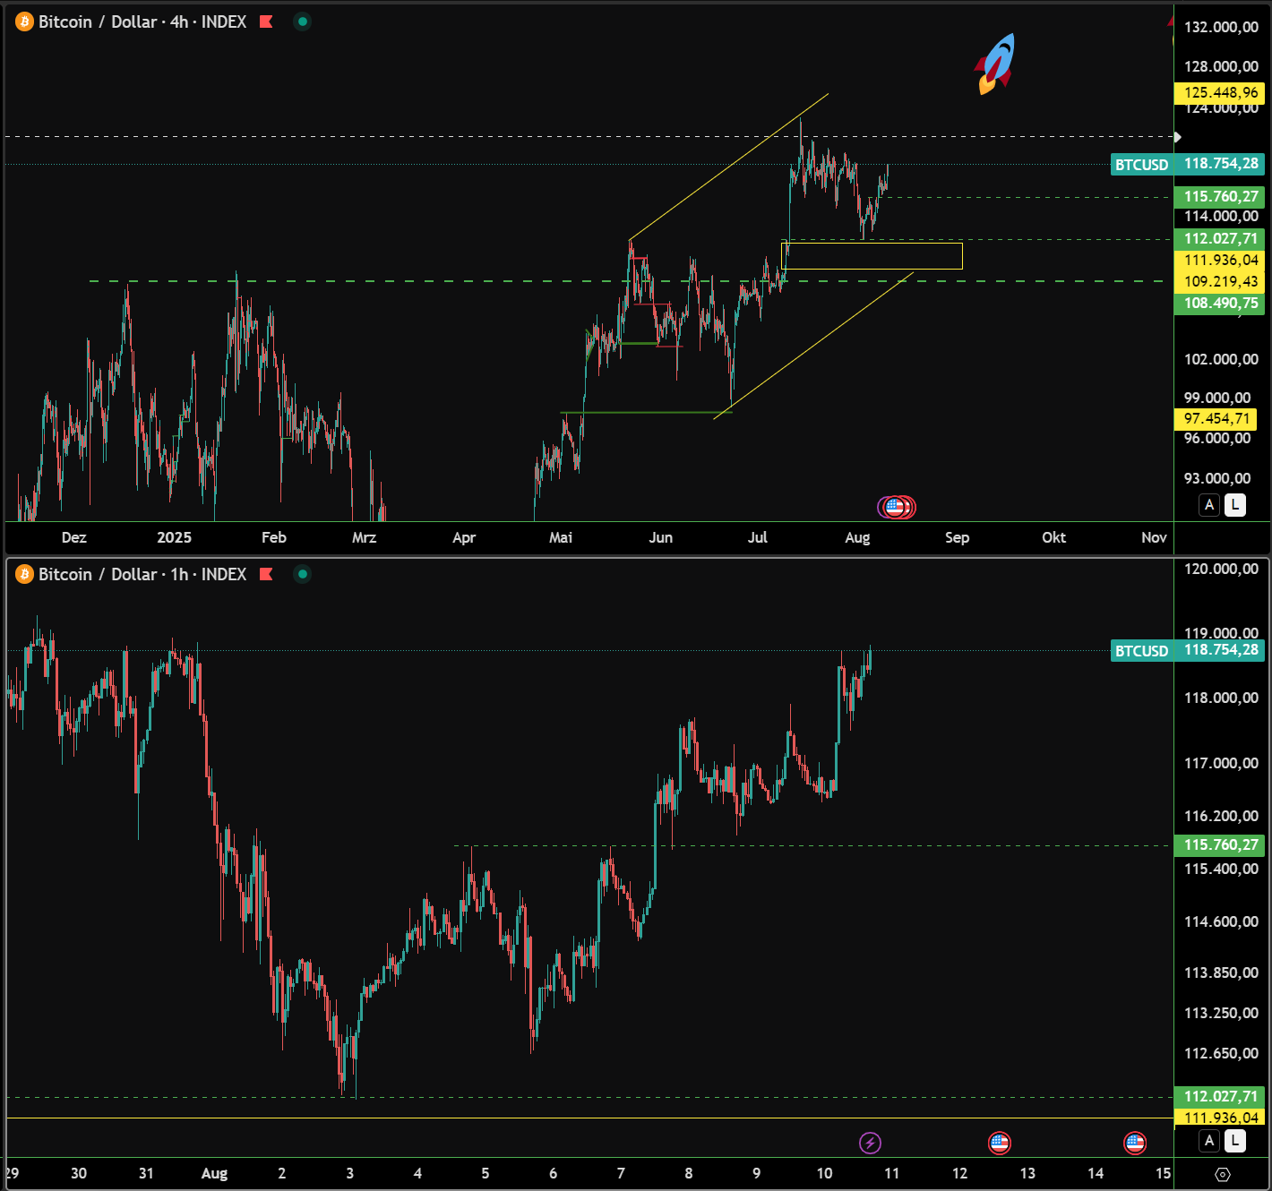This screenshot has height=1191, width=1272.
Task: Click the red flag icon in the 4h chart header
Action: pos(266,22)
